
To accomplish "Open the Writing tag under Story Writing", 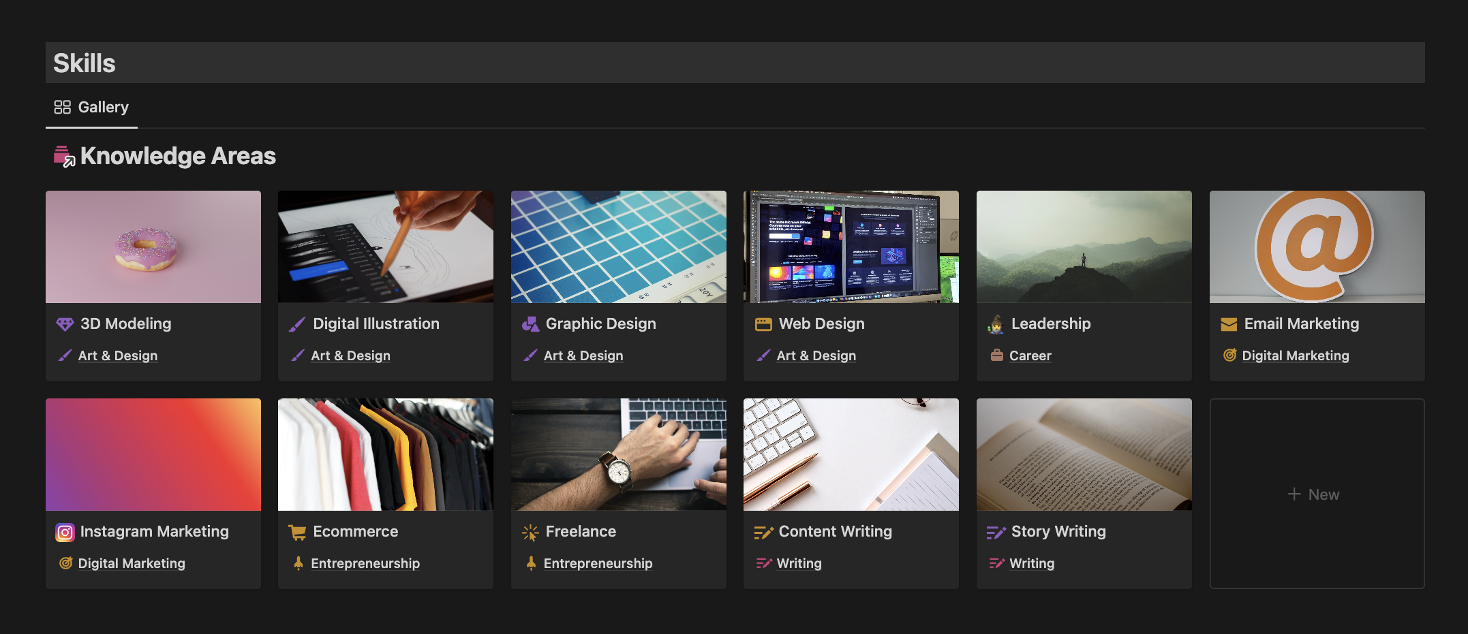I will point(1031,563).
